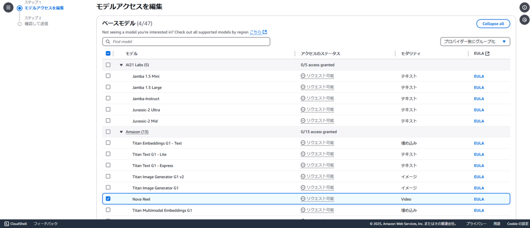Image resolution: width=530 pixels, height=228 pixels.
Task: Click the EULA header external link icon
Action: click(x=487, y=54)
